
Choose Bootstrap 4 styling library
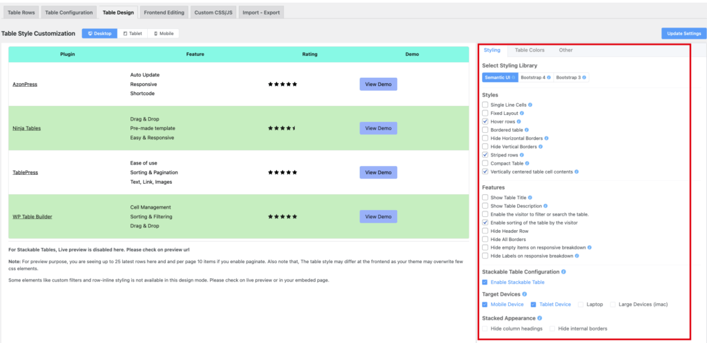pos(536,78)
